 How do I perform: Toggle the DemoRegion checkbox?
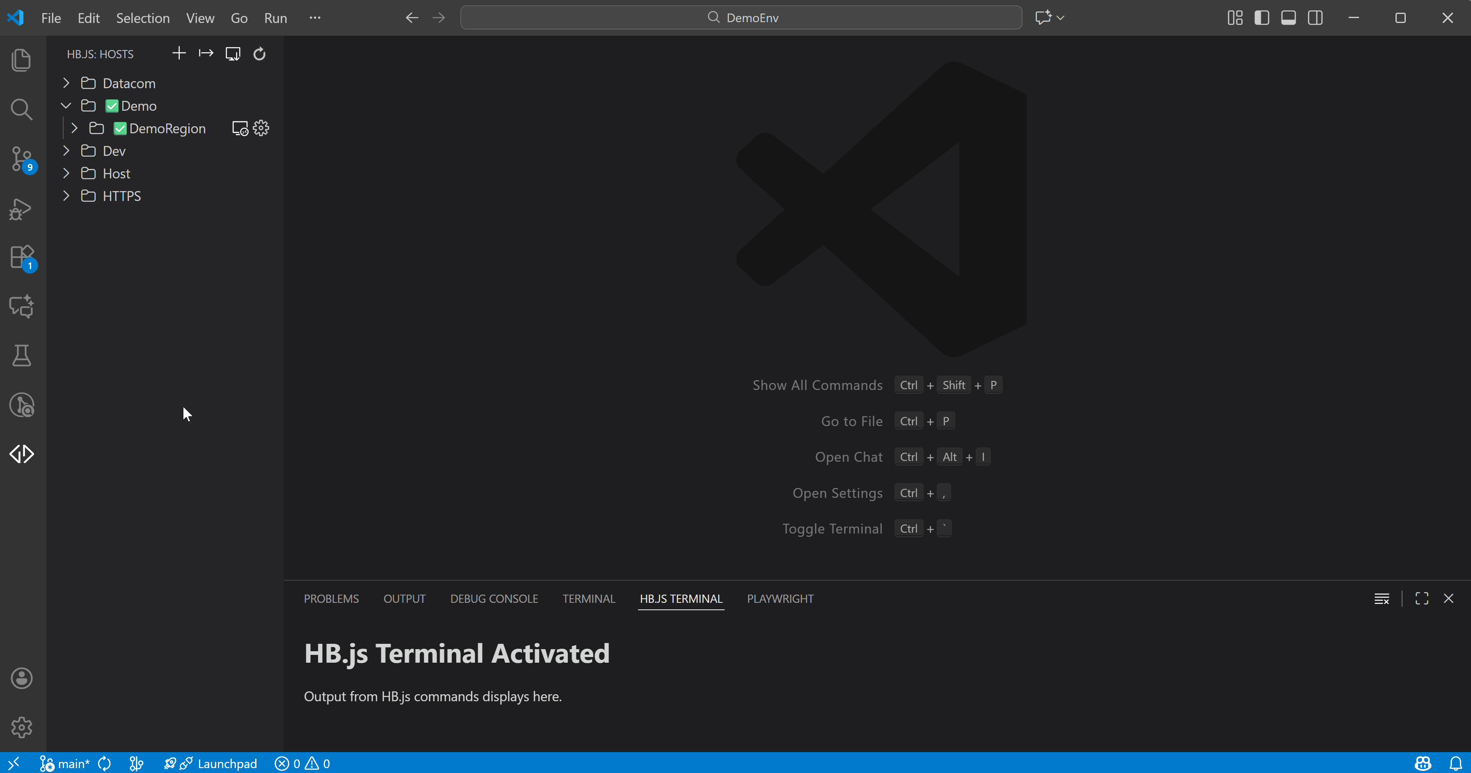120,128
